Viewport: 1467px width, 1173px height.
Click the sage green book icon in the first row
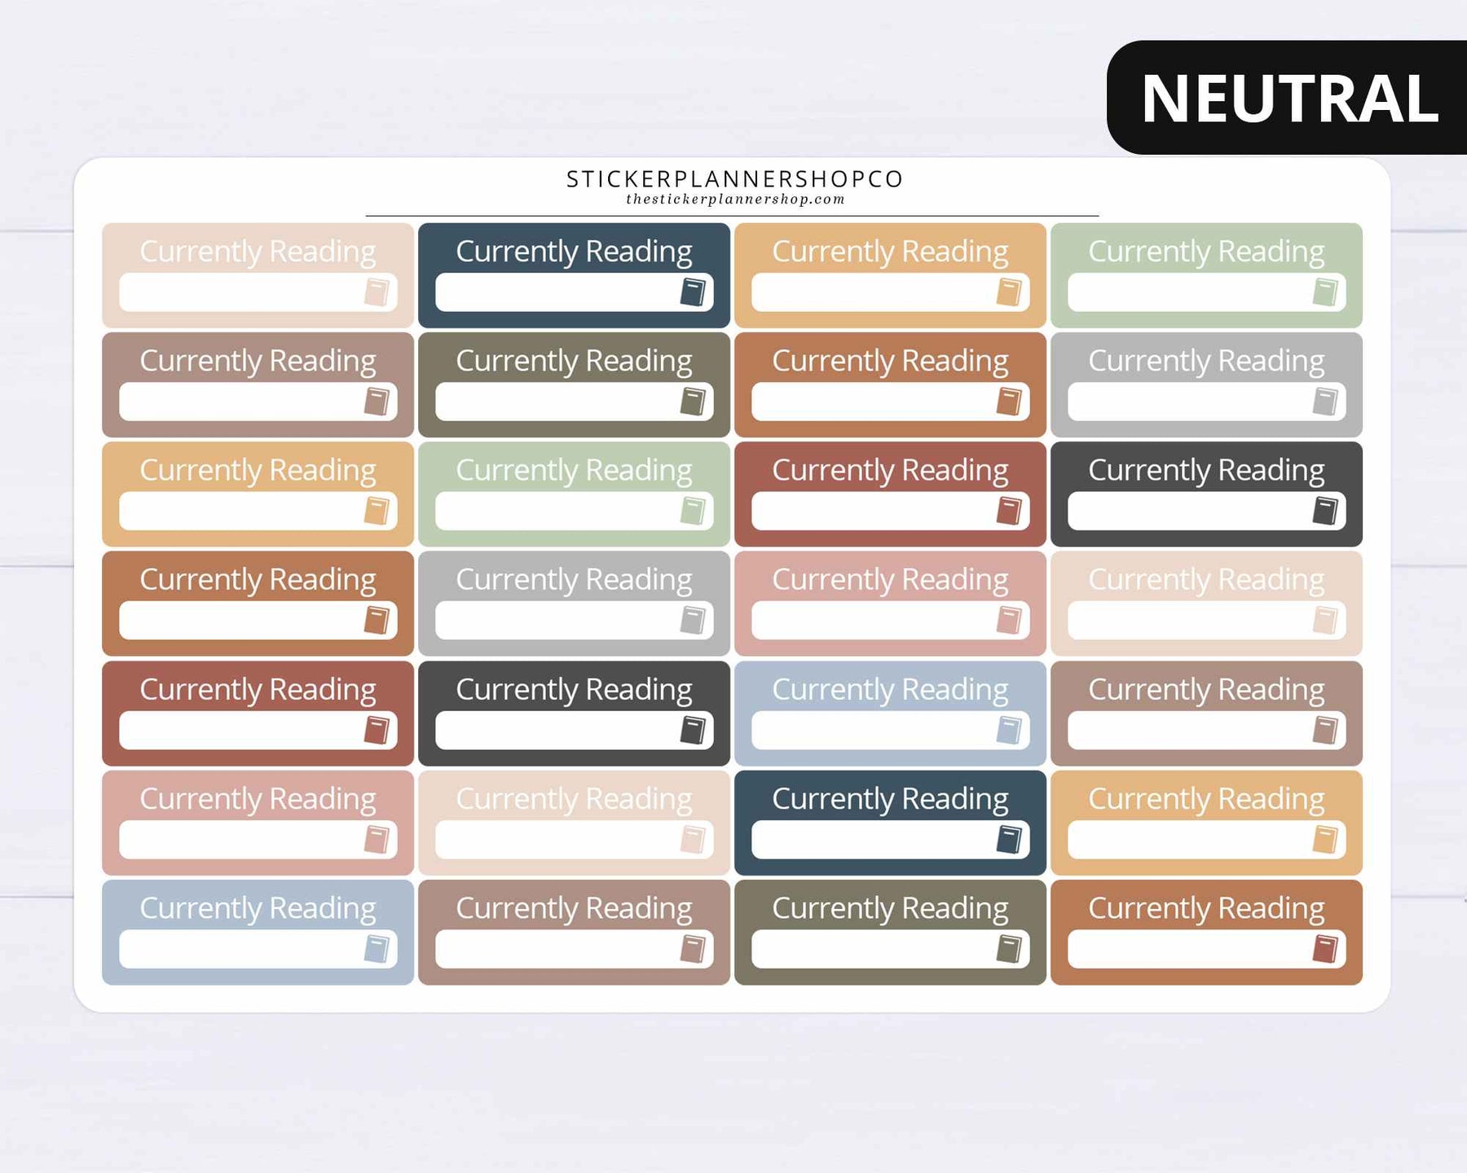[1325, 292]
